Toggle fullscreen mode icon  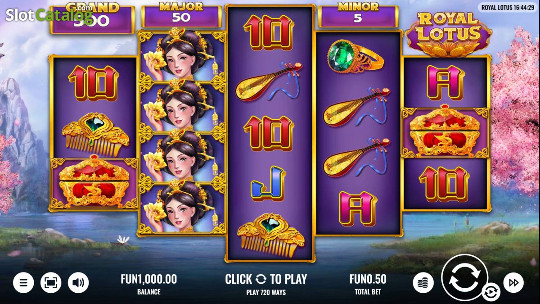51,283
